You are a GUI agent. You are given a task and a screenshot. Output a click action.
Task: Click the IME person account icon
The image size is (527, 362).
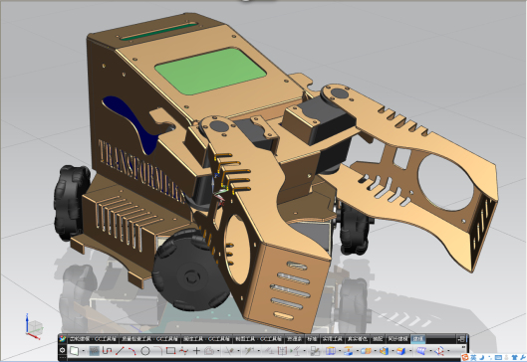tap(506, 357)
